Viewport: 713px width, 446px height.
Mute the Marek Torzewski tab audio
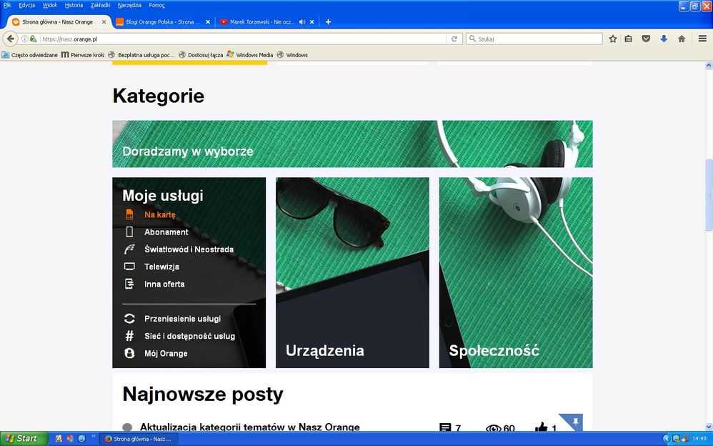pyautogui.click(x=301, y=21)
